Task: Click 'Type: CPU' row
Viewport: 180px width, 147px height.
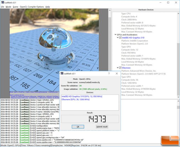Action: point(126,14)
